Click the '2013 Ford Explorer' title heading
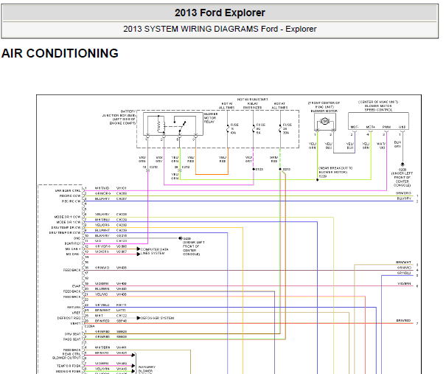The width and height of the screenshot is (446, 374). tap(220, 13)
